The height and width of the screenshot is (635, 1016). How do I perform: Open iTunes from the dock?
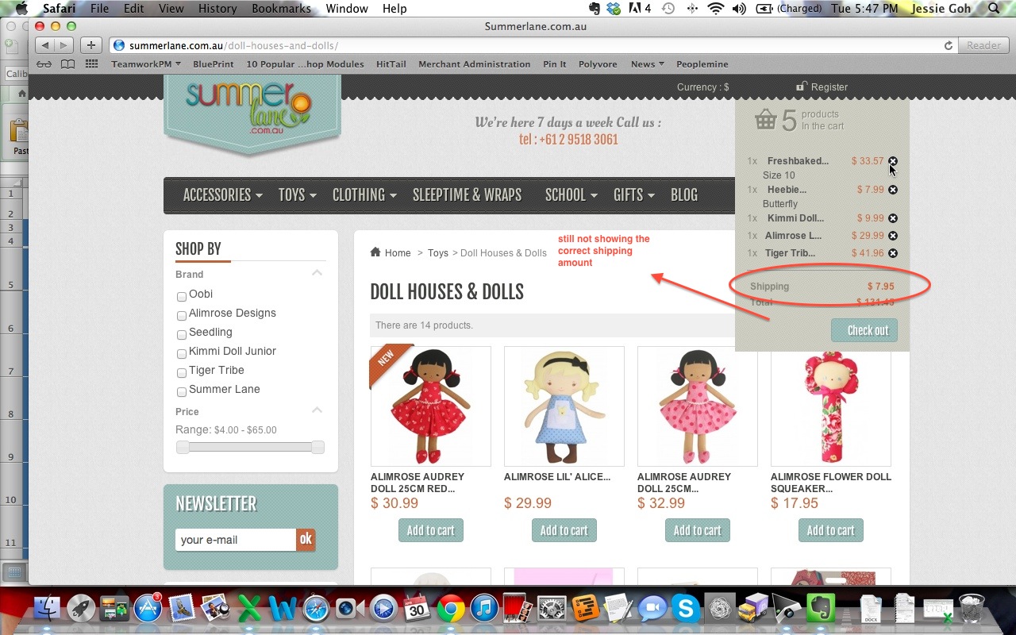tap(484, 609)
